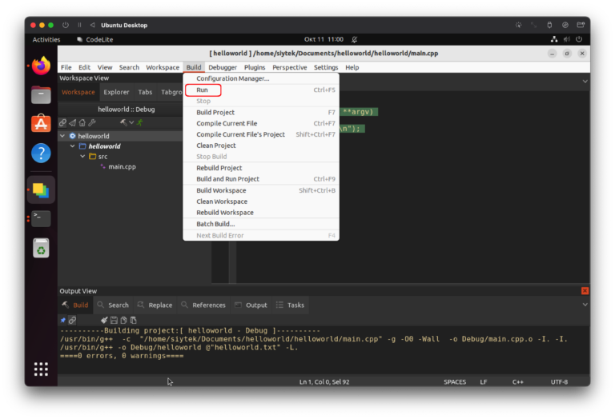Select main.cpp in the workspace tree
The width and height of the screenshot is (615, 419).
coord(122,166)
